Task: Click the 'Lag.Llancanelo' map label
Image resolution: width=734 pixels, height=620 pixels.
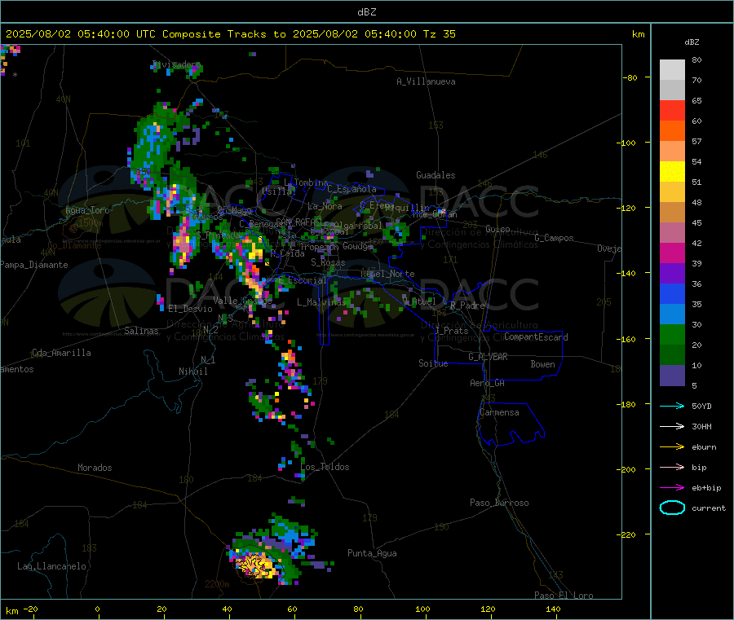Action: coord(52,566)
